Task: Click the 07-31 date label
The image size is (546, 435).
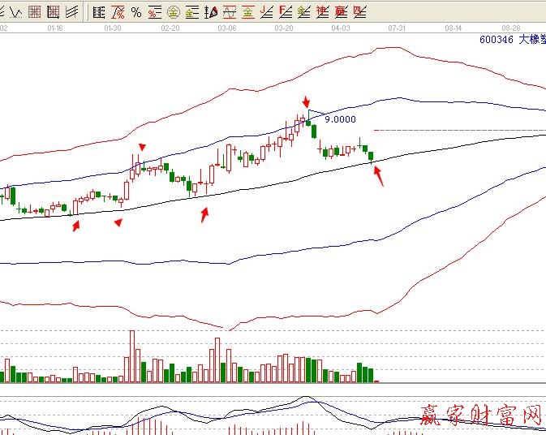Action: (x=397, y=28)
